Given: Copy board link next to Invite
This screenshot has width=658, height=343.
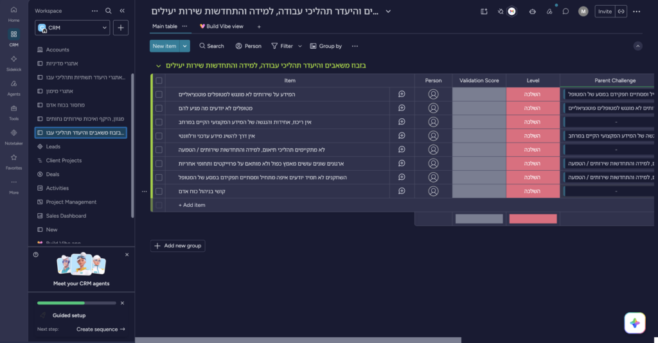Looking at the screenshot, I should (x=621, y=12).
